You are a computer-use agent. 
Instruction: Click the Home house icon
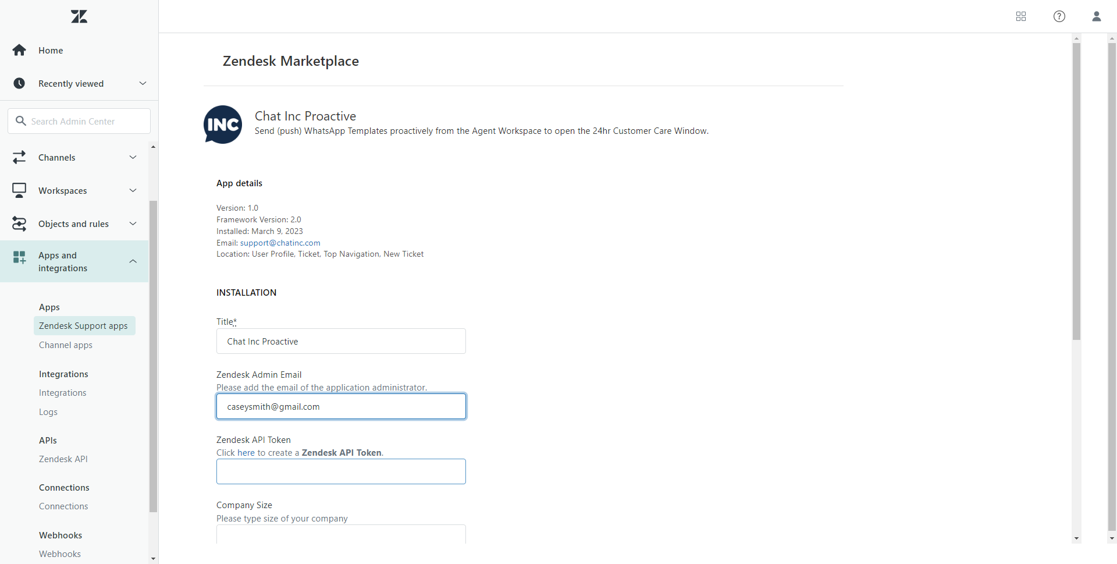(19, 51)
